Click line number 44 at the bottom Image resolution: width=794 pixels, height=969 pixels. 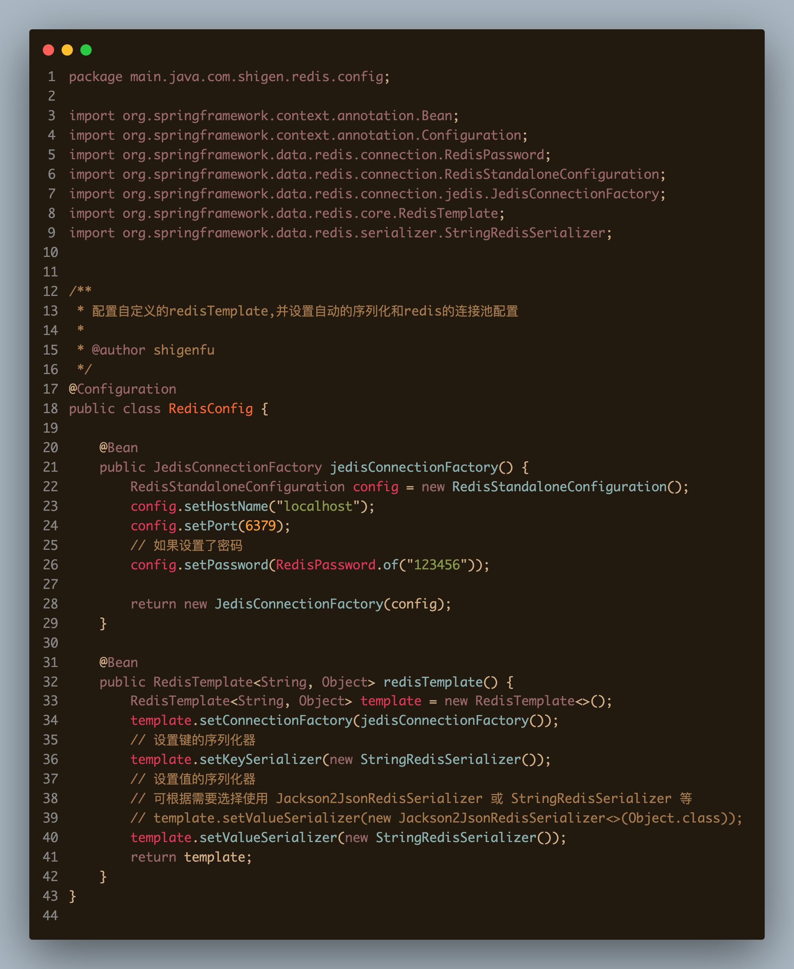click(x=50, y=915)
